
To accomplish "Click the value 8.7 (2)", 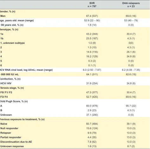I will point(131,146).
